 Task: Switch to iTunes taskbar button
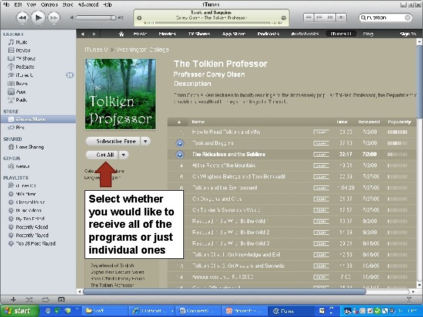(x=291, y=311)
